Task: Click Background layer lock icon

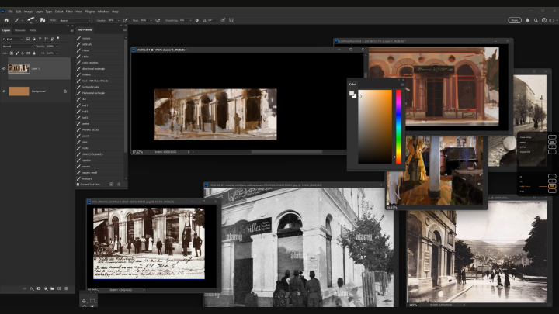Action: click(x=65, y=91)
